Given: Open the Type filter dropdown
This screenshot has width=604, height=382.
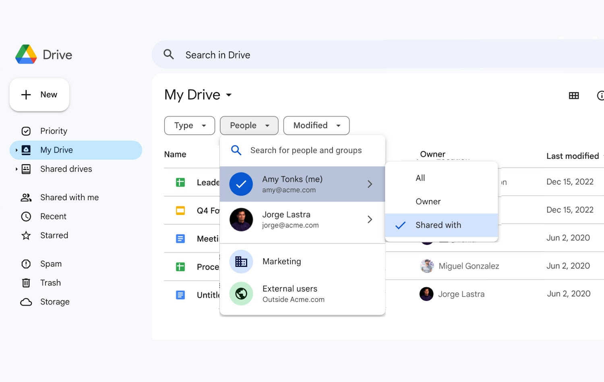Looking at the screenshot, I should pos(189,125).
